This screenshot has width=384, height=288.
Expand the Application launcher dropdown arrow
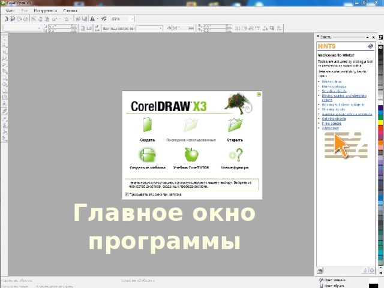97,19
